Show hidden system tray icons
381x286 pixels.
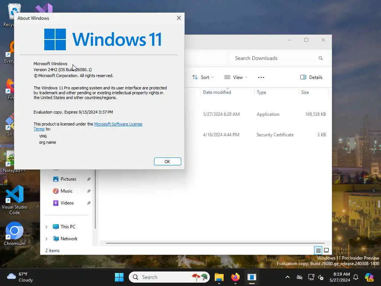tap(288, 277)
